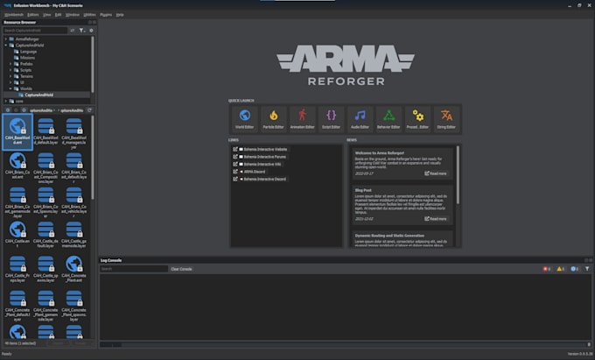595x360 pixels.
Task: Focus the Resource Browser search field
Action: coord(35,31)
